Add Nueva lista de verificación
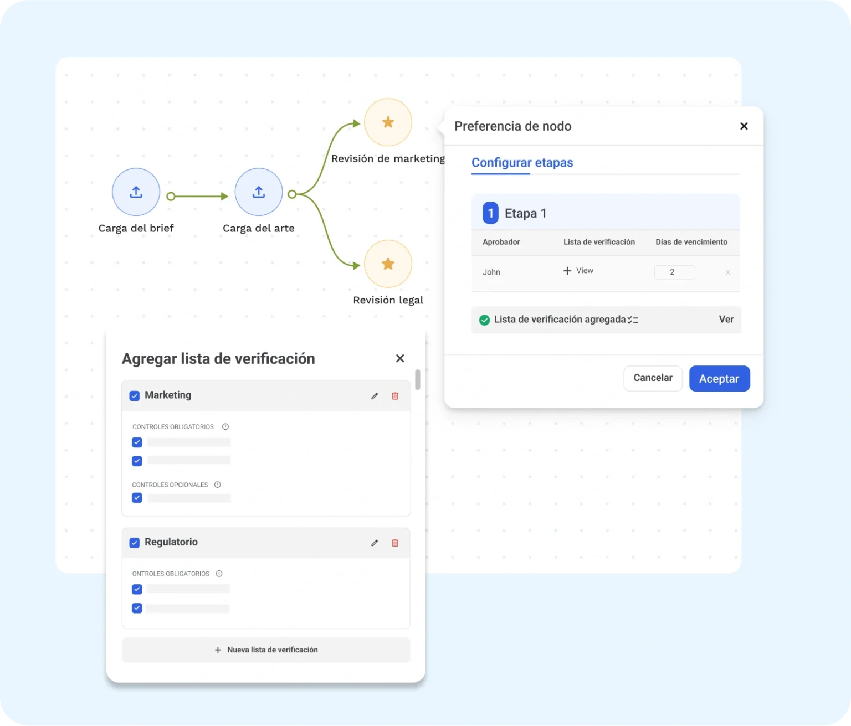This screenshot has width=851, height=726. click(x=266, y=650)
